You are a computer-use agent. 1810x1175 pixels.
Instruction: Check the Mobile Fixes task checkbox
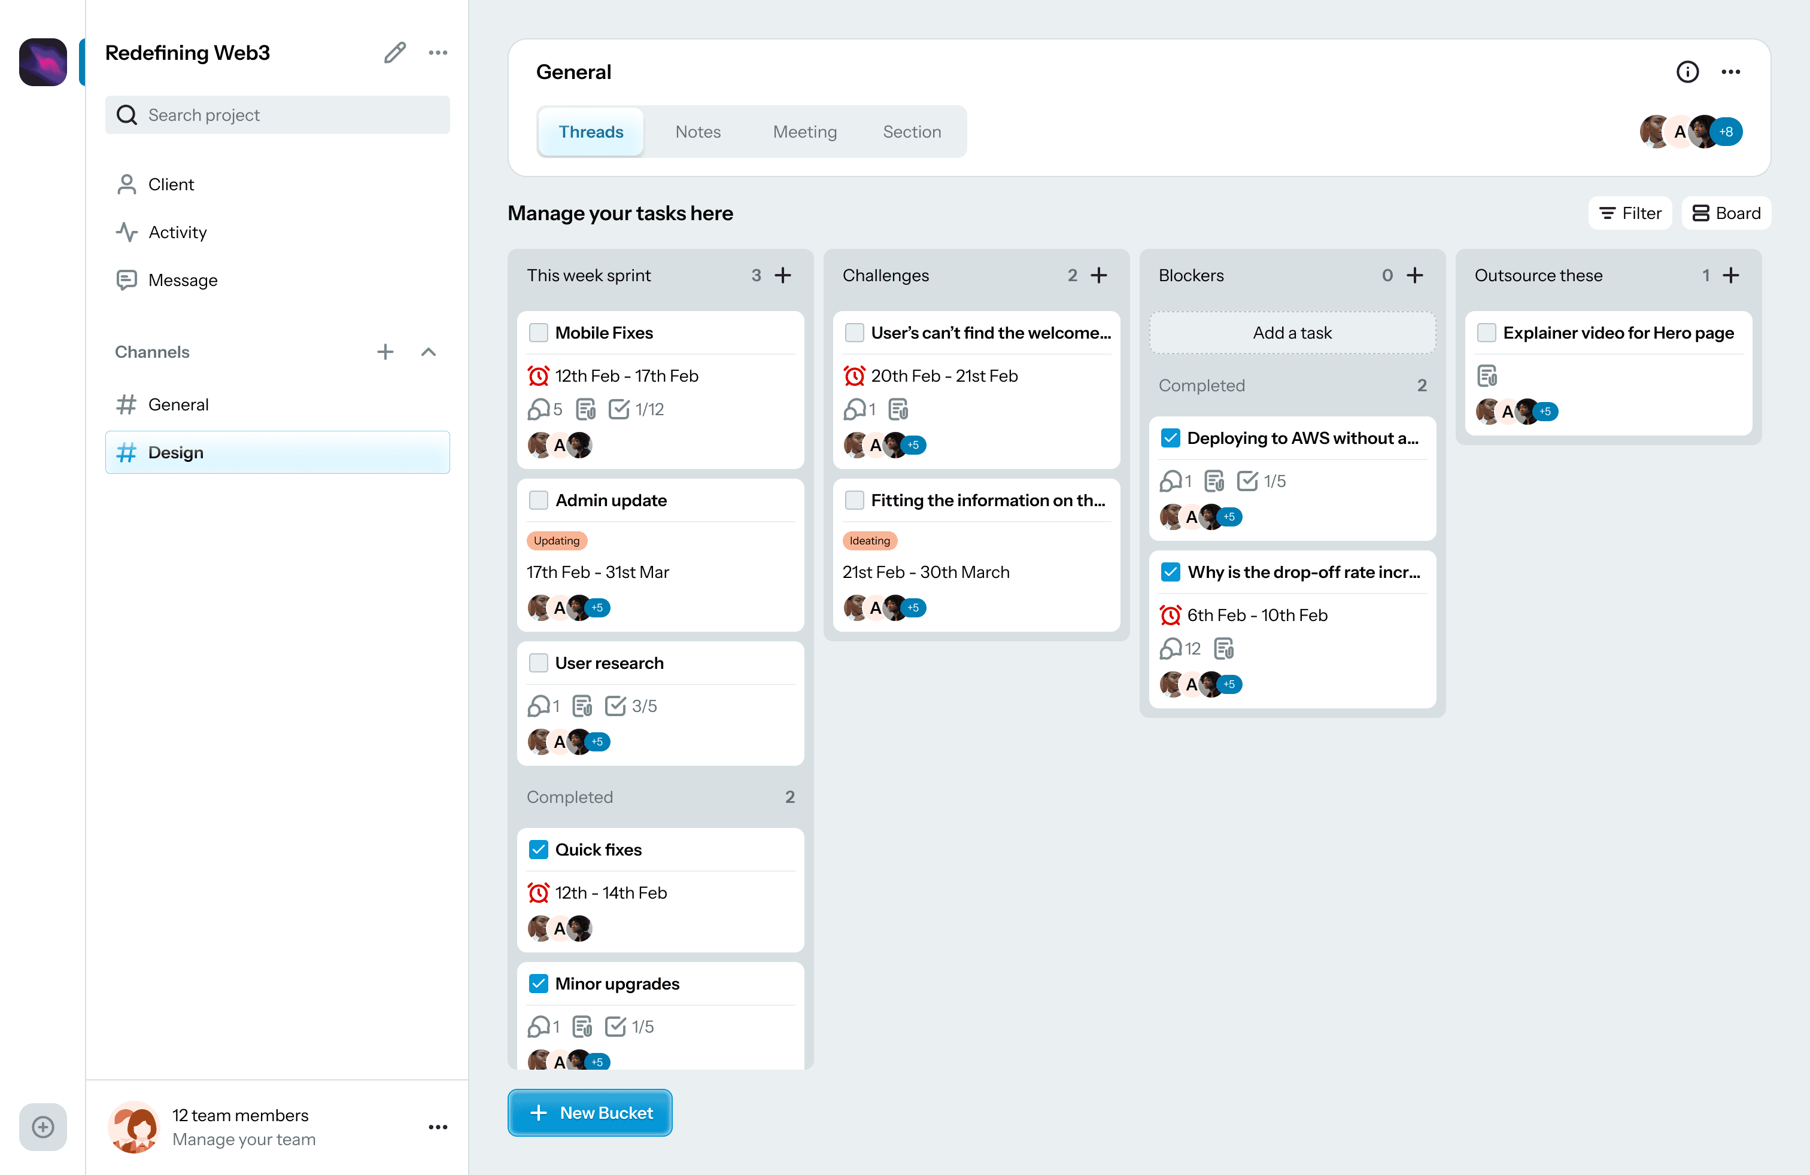click(539, 333)
